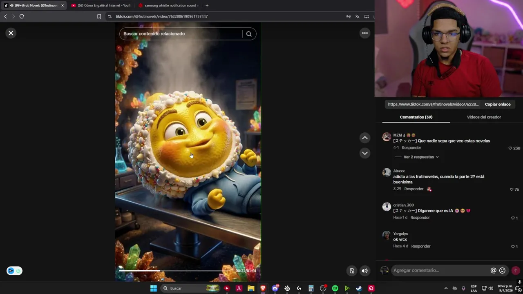Close the Fruti Novels browser tab
The width and height of the screenshot is (523, 294).
(x=63, y=5)
